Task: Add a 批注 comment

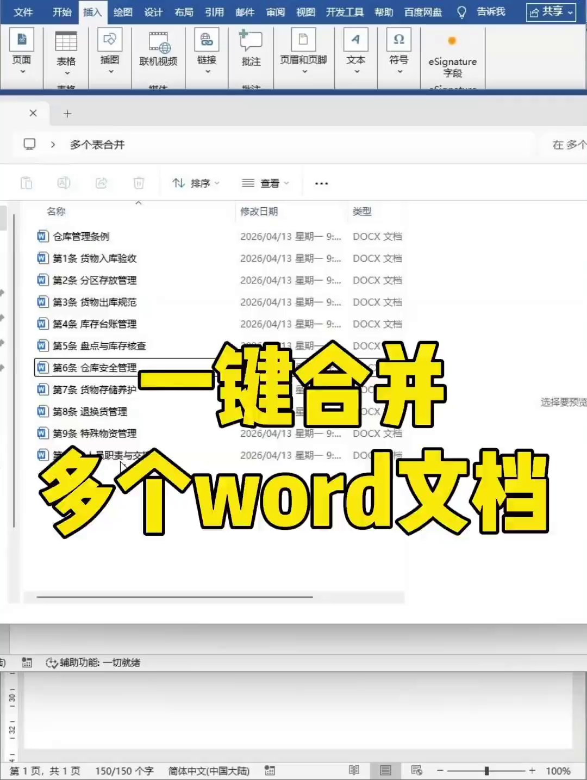Action: click(x=251, y=49)
